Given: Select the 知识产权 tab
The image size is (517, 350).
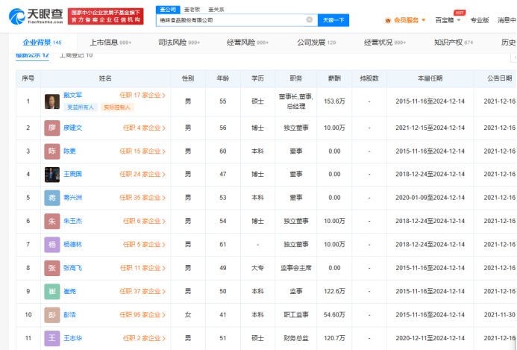Looking at the screenshot, I should click(447, 43).
